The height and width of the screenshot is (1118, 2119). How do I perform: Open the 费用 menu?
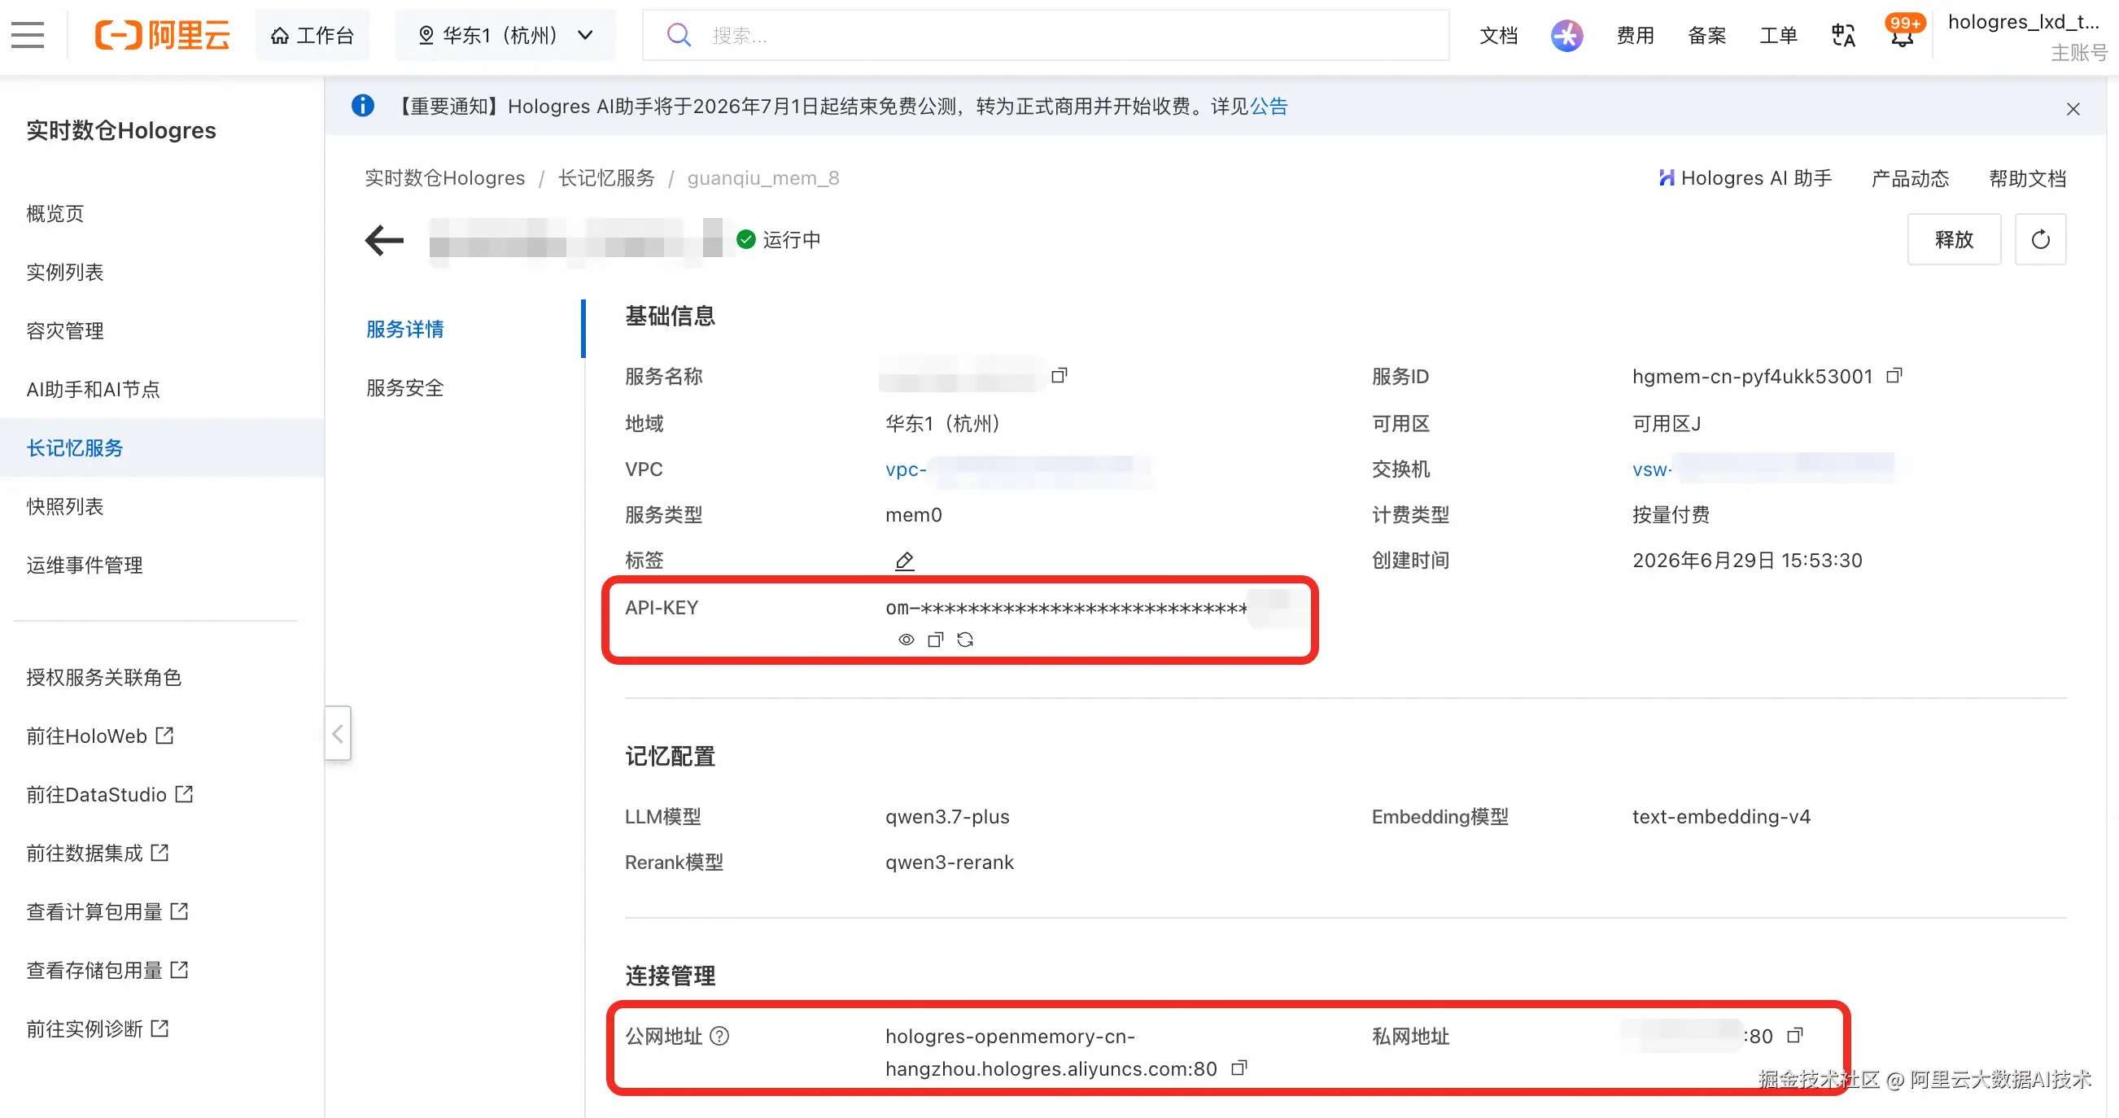pyautogui.click(x=1635, y=35)
